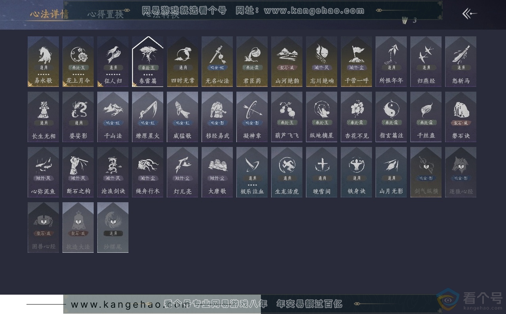Screen dimensions: 506x314
Task: Pick the 归燕经 swallows card
Action: [426, 62]
